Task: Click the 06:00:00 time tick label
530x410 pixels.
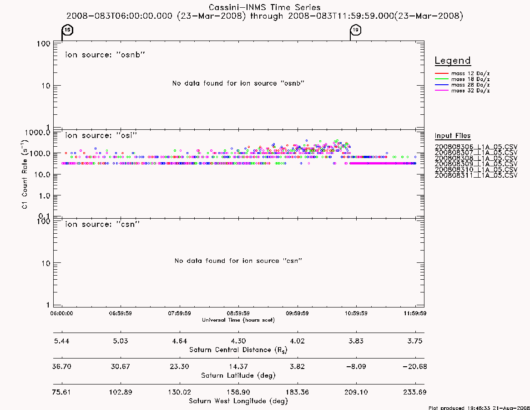Action: click(x=61, y=313)
